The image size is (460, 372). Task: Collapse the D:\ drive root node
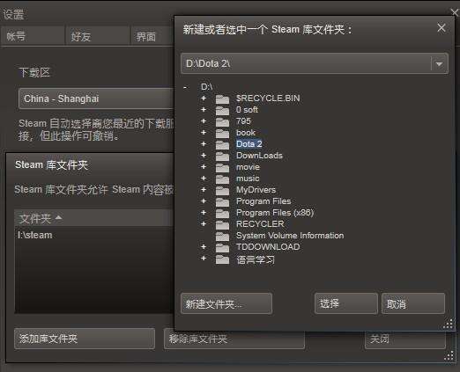click(185, 87)
